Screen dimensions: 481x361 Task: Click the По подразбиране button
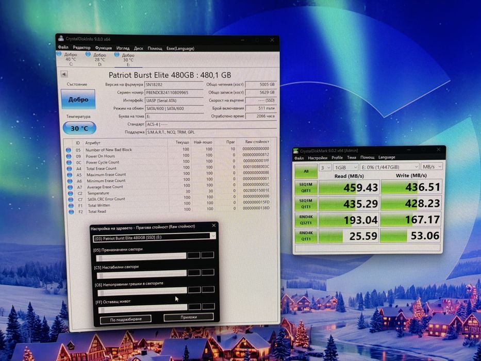coord(126,319)
